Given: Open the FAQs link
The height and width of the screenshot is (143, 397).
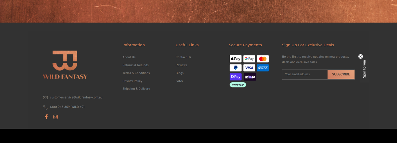Looking at the screenshot, I should tap(179, 81).
